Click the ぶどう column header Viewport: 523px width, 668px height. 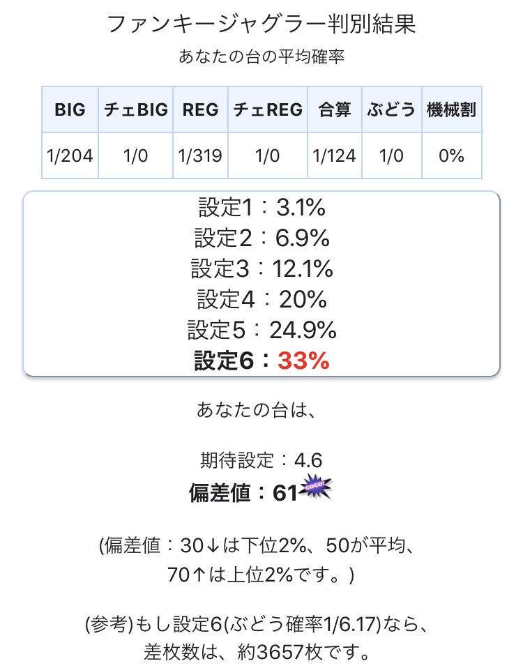tap(392, 109)
